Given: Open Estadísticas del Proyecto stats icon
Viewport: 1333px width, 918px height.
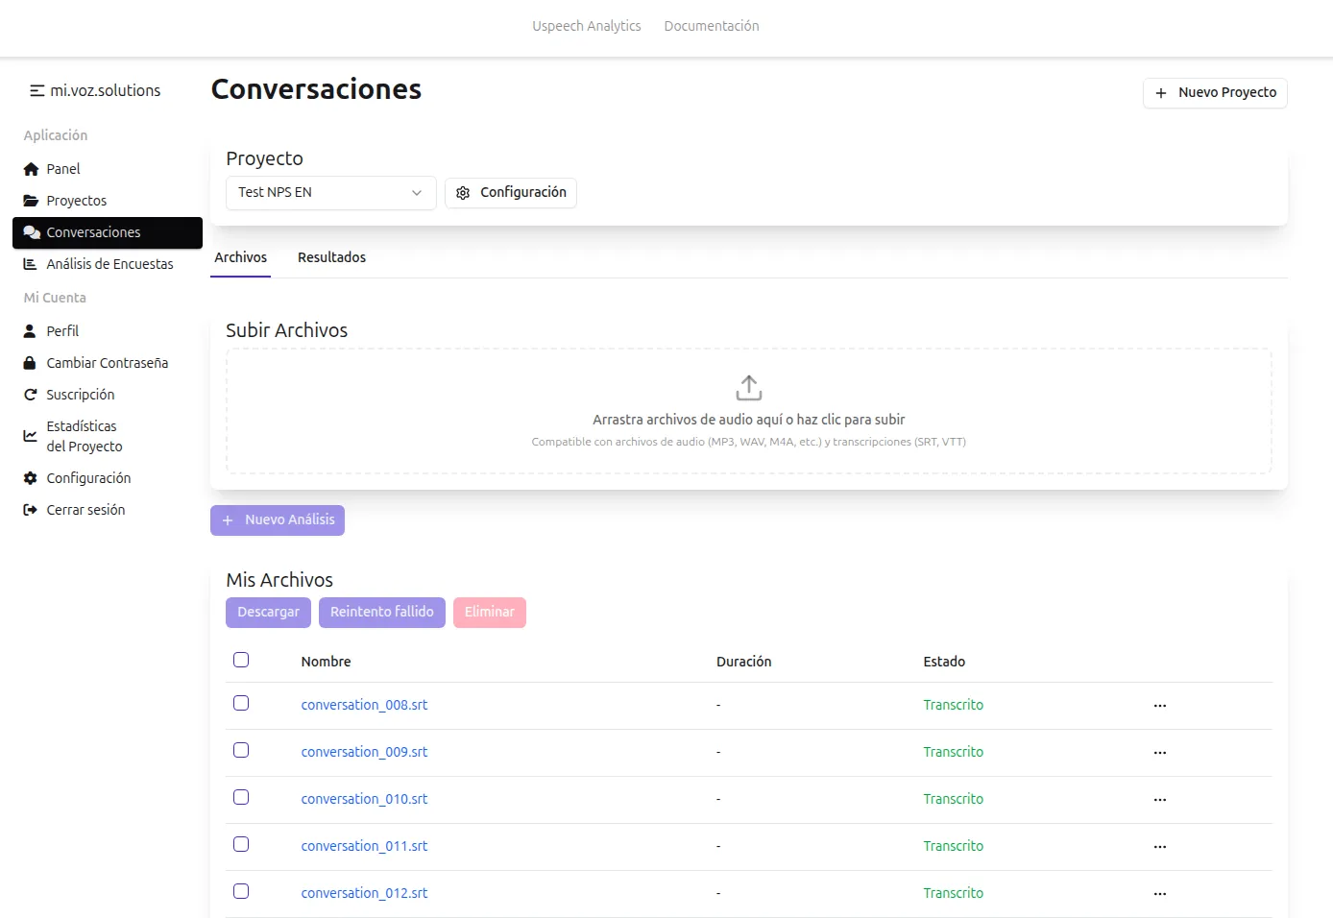Looking at the screenshot, I should click(x=32, y=435).
